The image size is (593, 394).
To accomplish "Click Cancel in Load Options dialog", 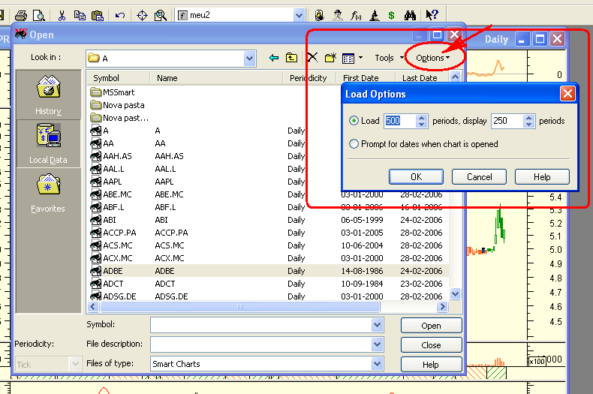I will [x=479, y=176].
